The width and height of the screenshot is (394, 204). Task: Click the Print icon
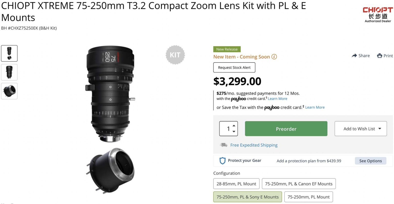(x=379, y=55)
